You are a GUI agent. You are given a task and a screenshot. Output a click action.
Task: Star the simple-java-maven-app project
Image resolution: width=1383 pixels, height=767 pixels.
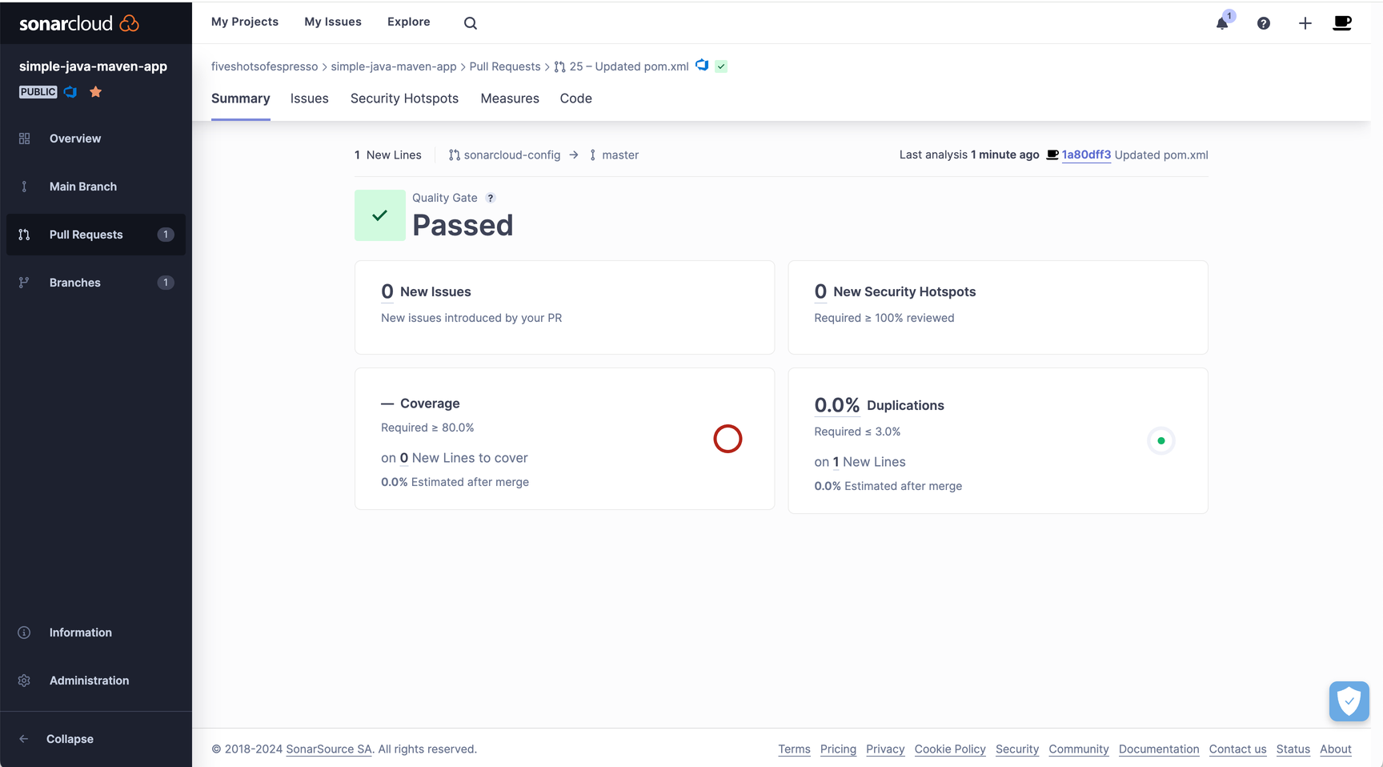(x=95, y=92)
